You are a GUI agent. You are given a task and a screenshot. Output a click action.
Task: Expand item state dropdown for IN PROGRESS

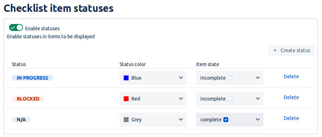pos(230,78)
